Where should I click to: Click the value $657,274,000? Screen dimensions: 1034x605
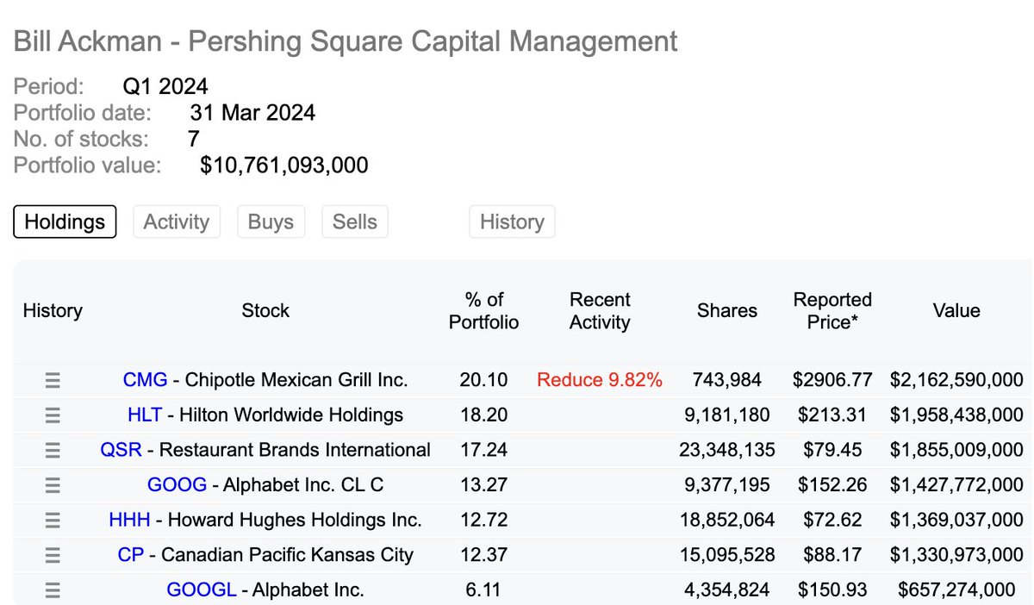(956, 590)
